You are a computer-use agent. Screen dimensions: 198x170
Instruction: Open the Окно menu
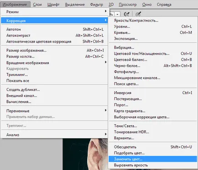(x=147, y=5)
